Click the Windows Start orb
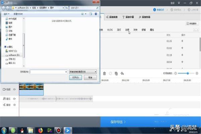 pyautogui.click(x=4, y=131)
